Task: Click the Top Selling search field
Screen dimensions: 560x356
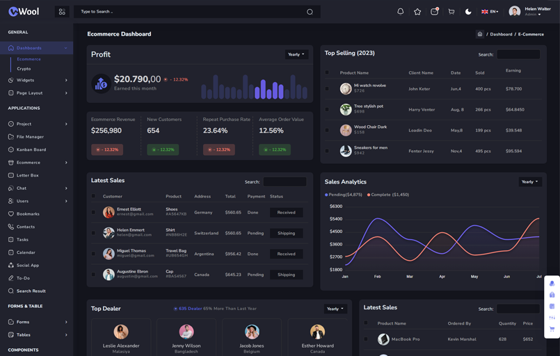Action: click(x=518, y=54)
